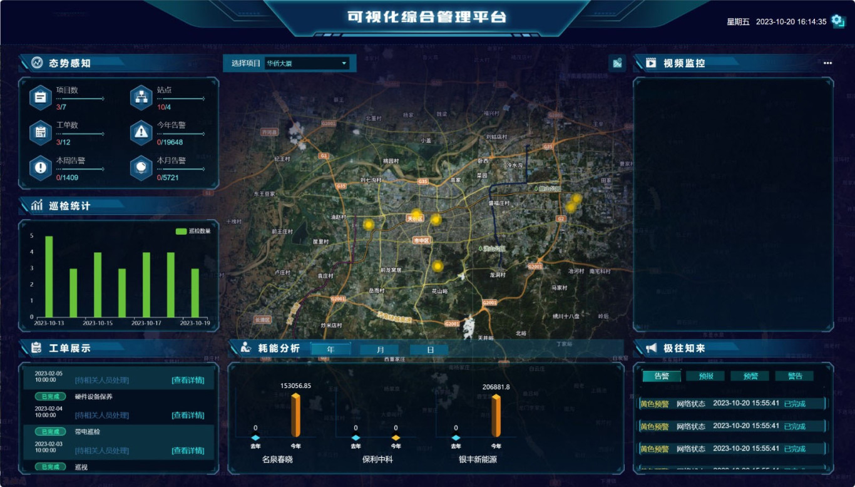Click the map layer toggle icon
Viewport: 855px width, 487px height.
tap(617, 63)
